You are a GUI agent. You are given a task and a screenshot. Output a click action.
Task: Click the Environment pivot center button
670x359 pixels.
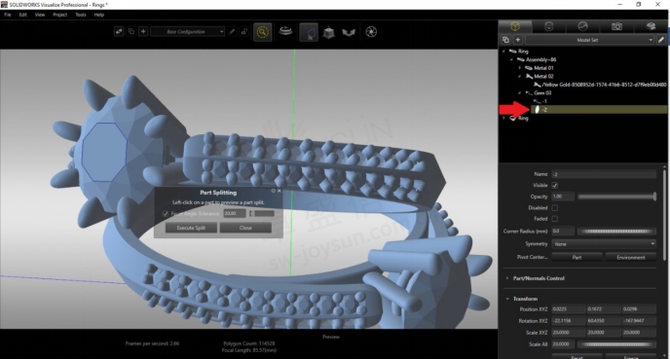631,257
